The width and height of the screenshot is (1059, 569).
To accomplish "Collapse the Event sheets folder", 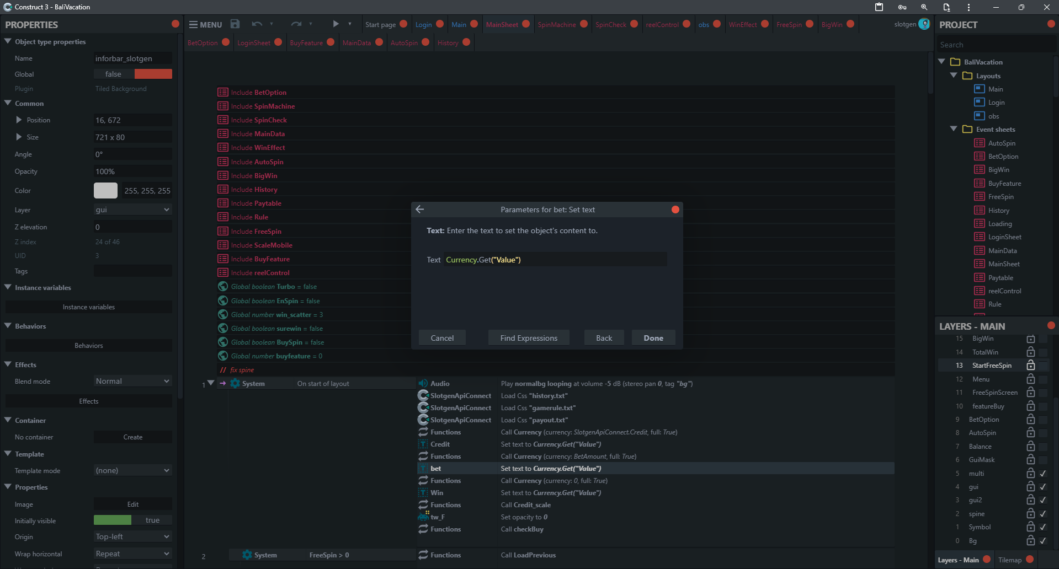I will 954,128.
